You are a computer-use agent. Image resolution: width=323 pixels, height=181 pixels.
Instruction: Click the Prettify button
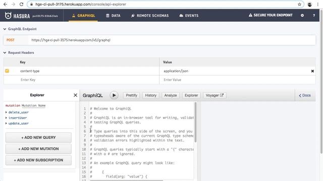[x=131, y=95]
